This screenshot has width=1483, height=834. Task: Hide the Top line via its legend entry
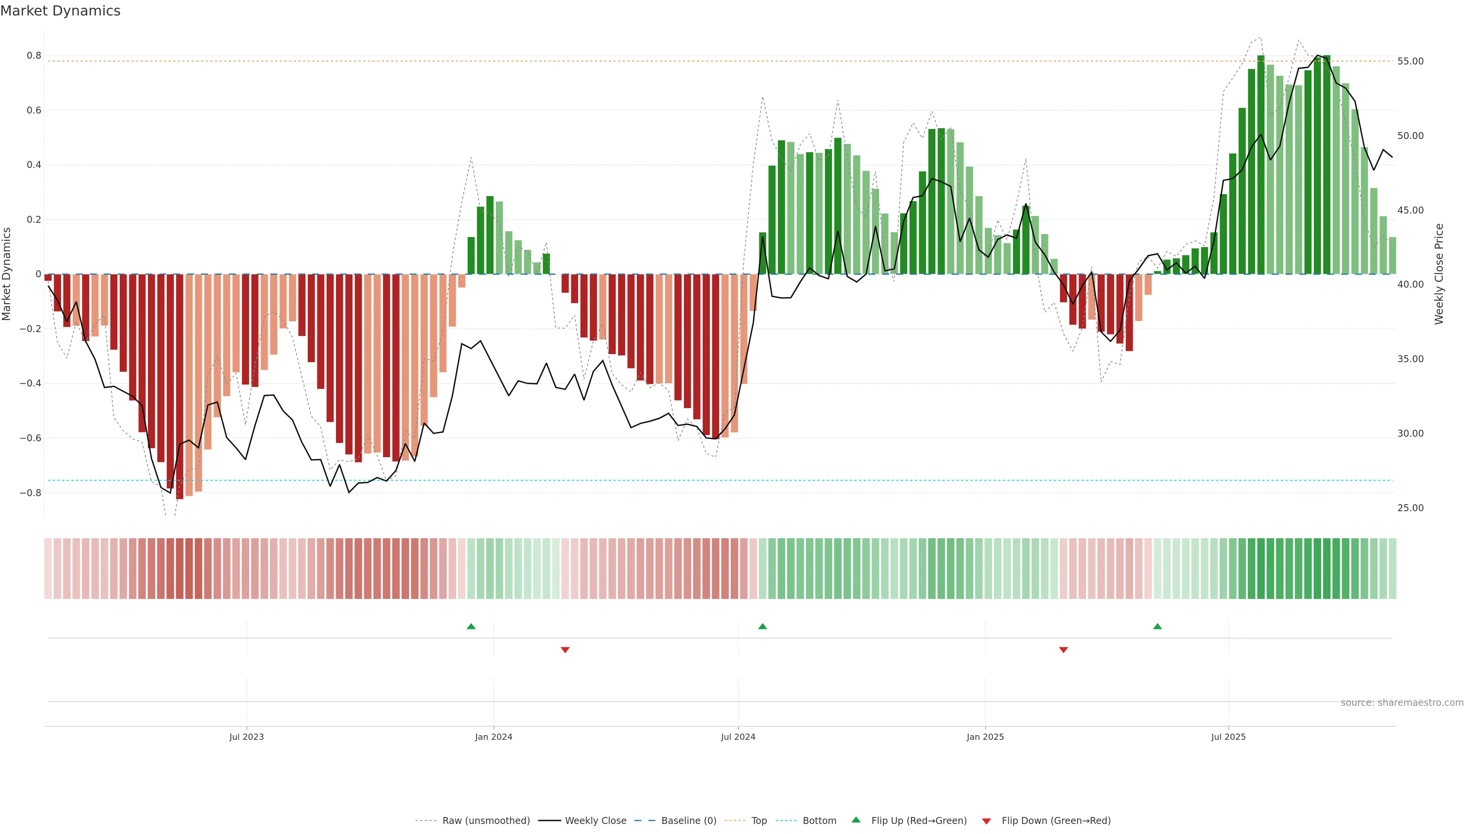tap(759, 821)
